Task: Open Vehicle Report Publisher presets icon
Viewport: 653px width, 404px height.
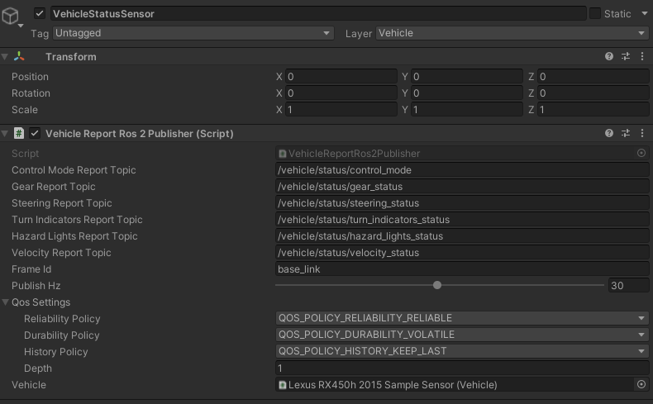Action: (x=626, y=133)
